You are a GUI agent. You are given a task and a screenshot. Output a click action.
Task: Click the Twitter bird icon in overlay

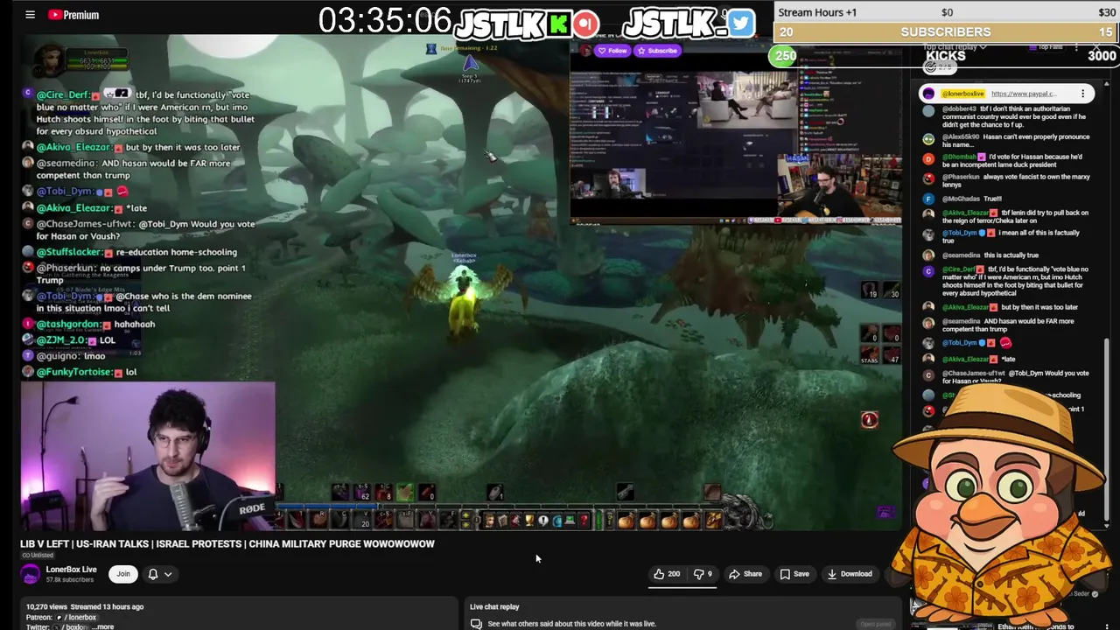740,23
